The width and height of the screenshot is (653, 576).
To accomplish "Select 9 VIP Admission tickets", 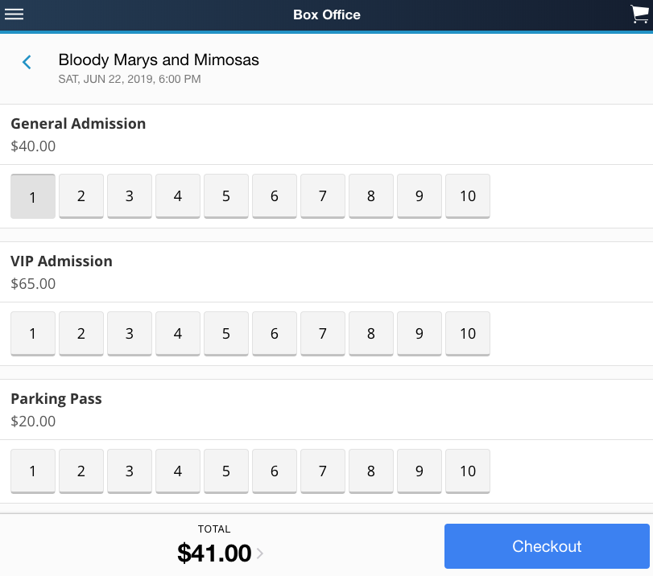I will click(419, 333).
